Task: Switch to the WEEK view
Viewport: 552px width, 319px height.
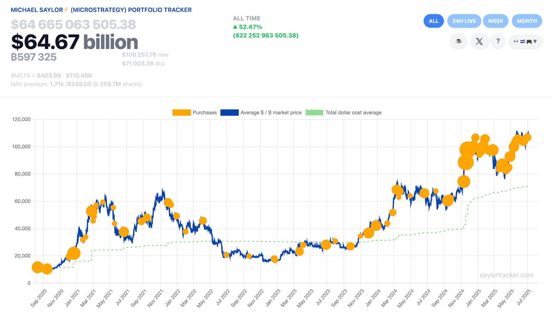Action: click(495, 21)
